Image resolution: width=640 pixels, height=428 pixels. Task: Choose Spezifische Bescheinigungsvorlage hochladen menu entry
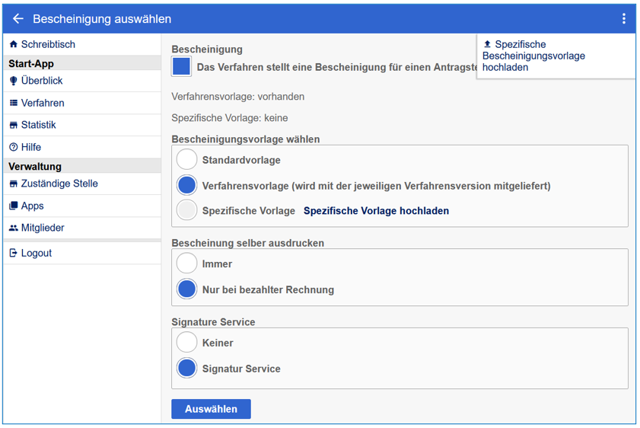coord(533,56)
